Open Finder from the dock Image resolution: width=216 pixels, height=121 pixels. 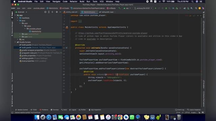[x=37, y=117]
